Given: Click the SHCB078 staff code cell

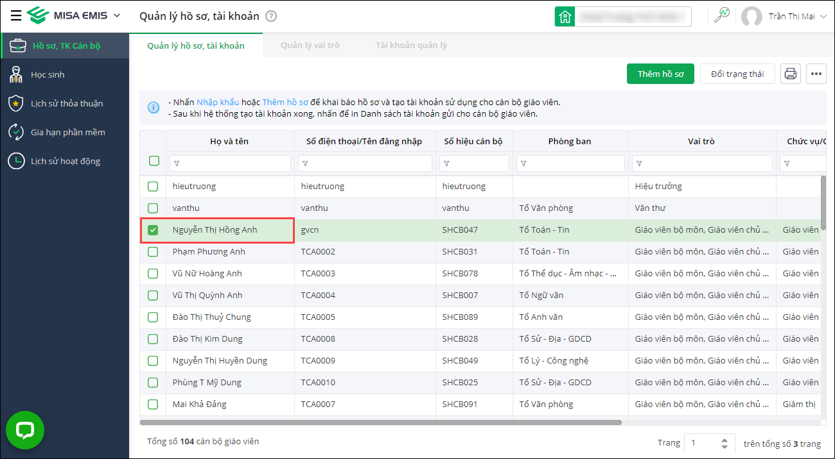Looking at the screenshot, I should tap(474, 274).
